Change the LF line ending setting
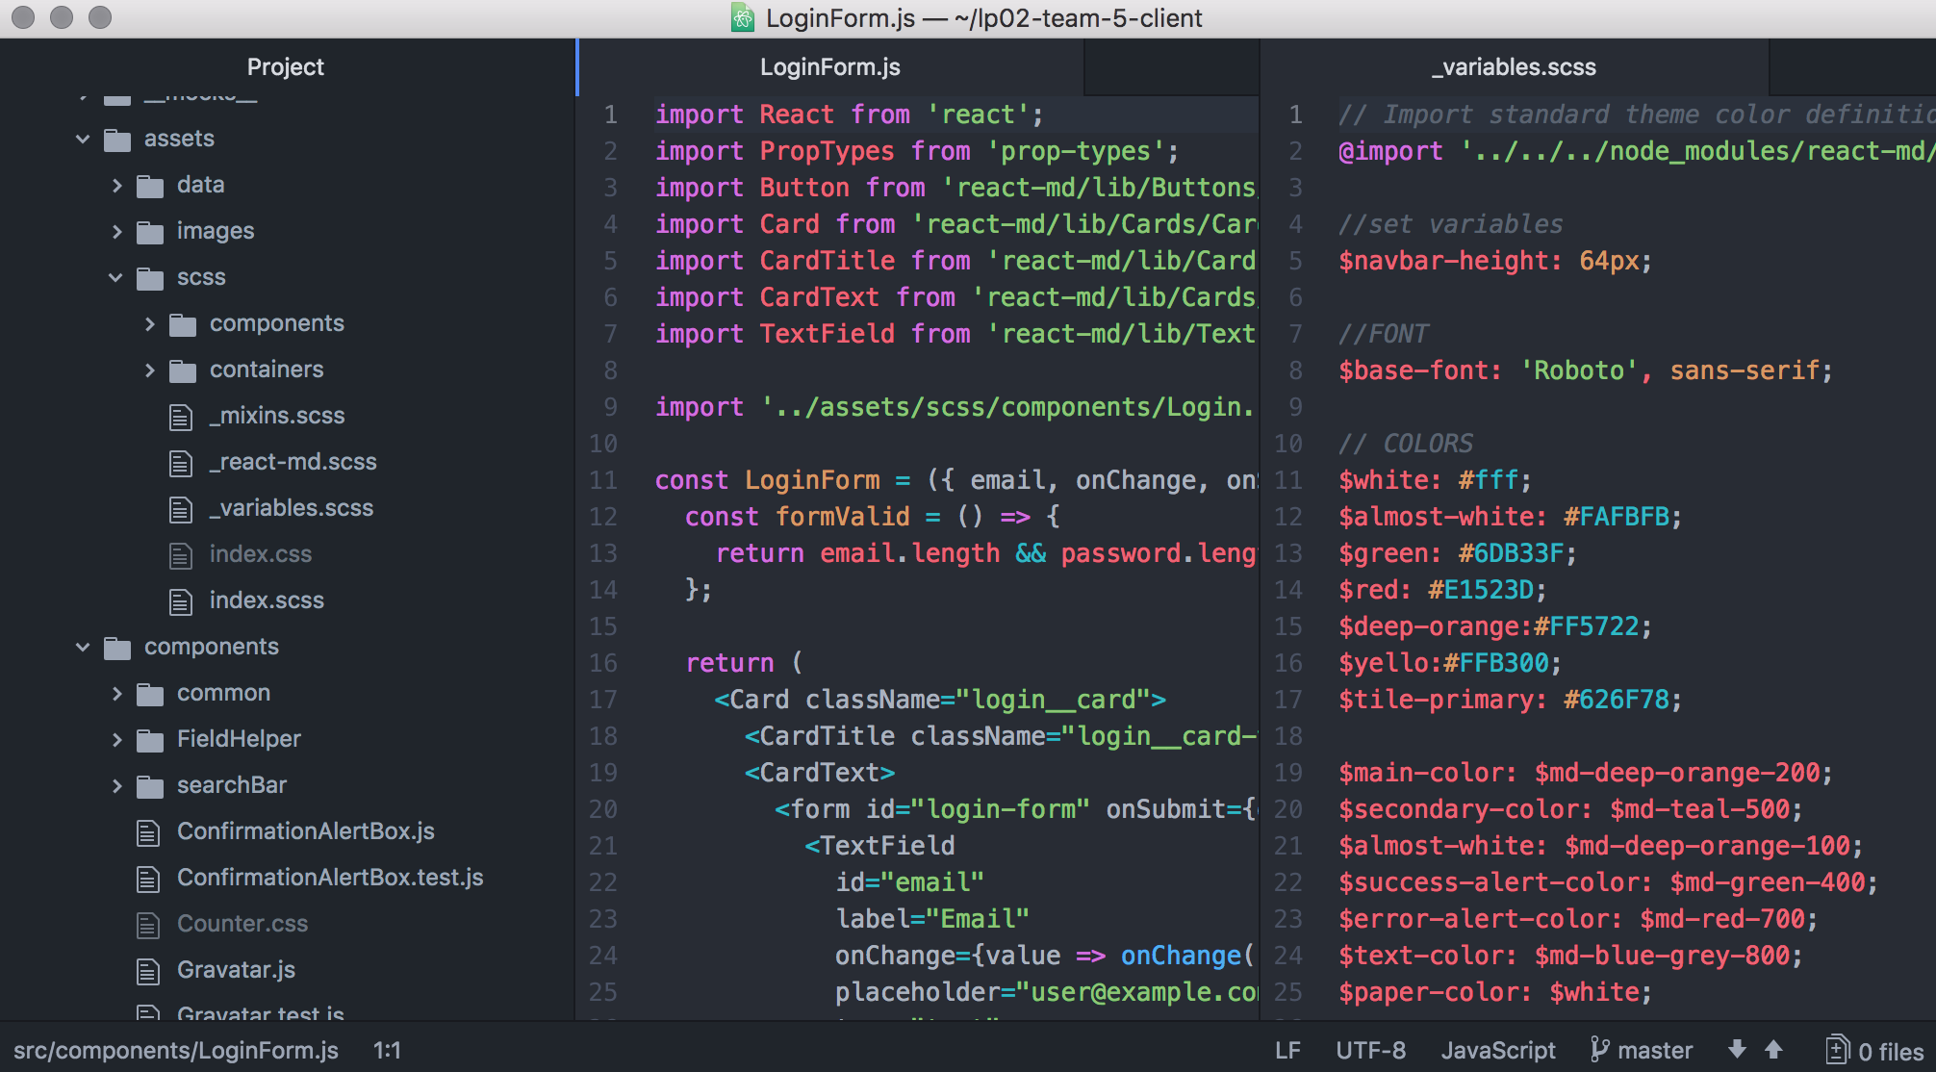Screen dimensions: 1936x1072 point(1287,1051)
